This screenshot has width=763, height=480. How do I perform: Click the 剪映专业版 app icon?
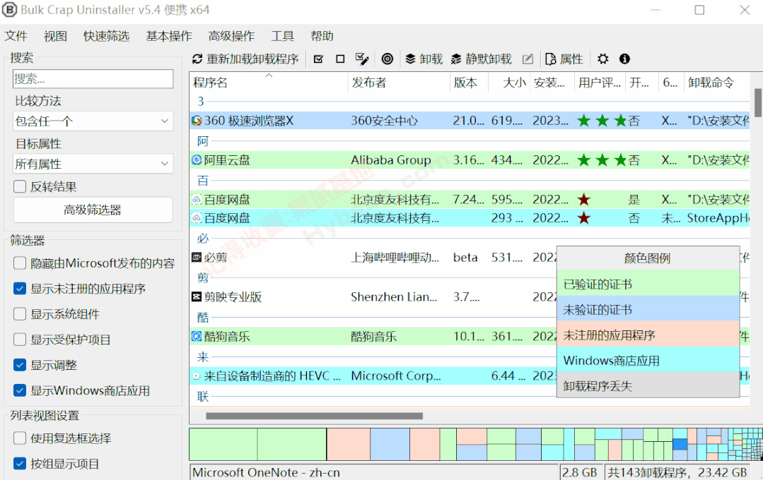click(197, 297)
